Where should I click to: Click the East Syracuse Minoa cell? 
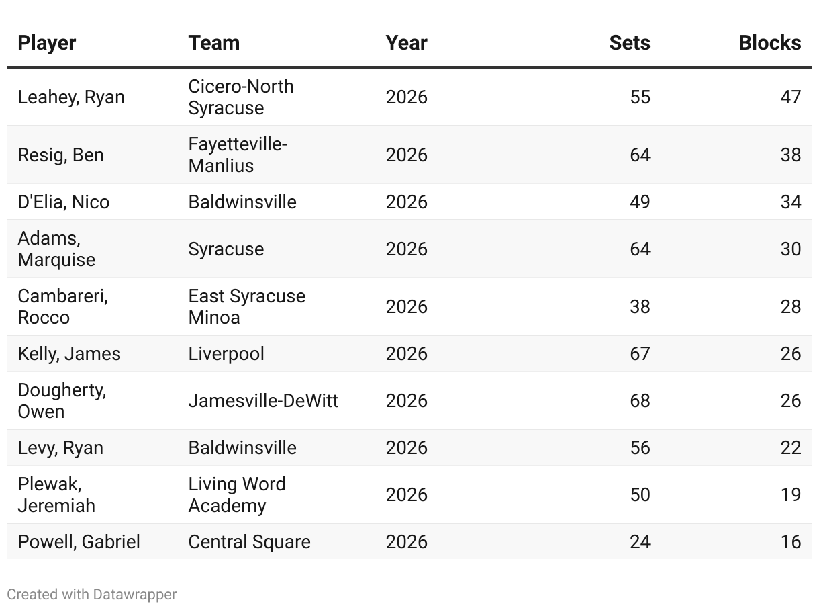[246, 307]
